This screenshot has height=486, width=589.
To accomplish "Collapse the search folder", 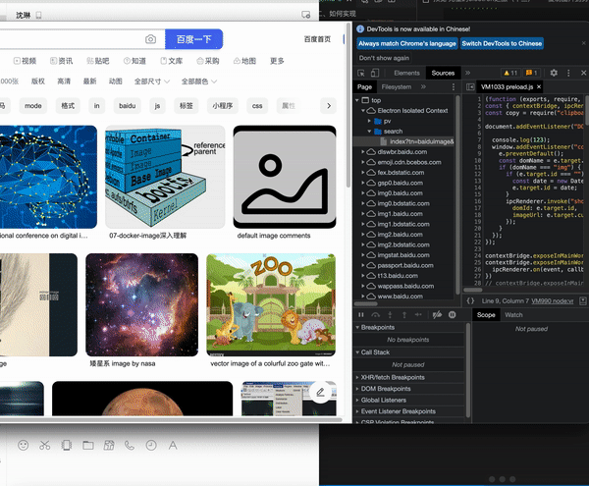I will coord(369,132).
